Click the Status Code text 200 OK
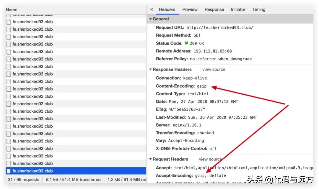The height and width of the screenshot is (189, 319). click(x=197, y=43)
